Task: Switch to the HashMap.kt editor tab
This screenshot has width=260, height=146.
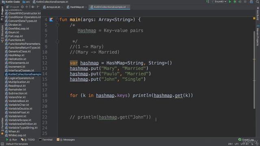Action: click(x=77, y=7)
